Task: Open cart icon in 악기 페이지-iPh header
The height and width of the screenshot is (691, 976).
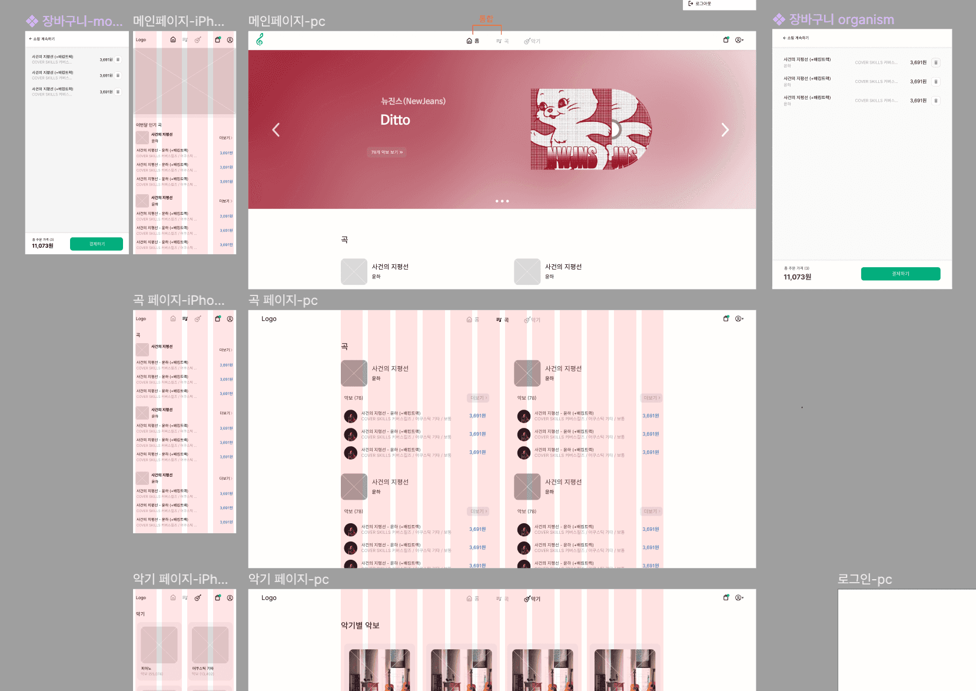Action: click(218, 598)
